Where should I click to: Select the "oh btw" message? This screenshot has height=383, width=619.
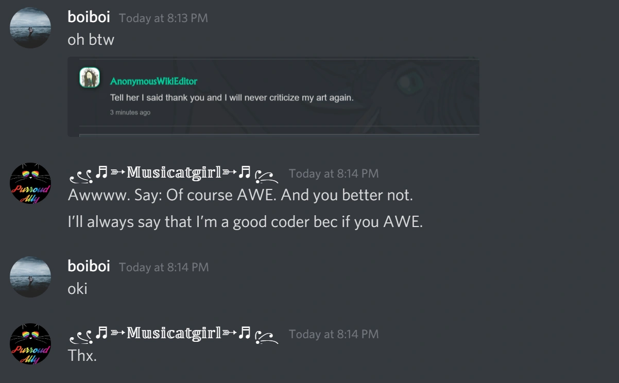point(91,40)
